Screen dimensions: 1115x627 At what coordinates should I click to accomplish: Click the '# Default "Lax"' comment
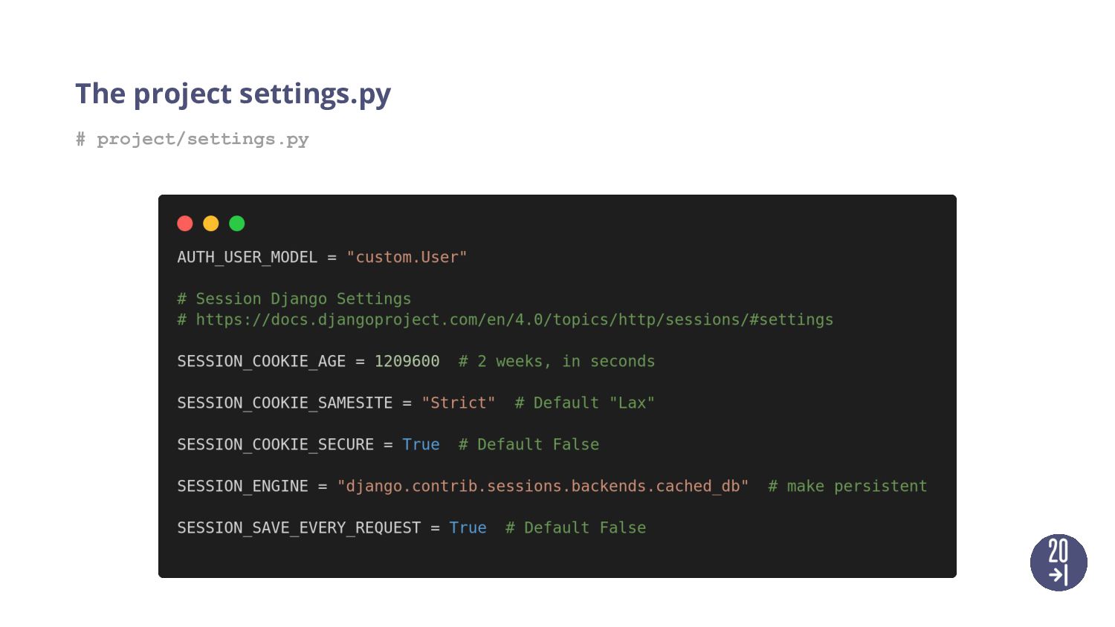click(x=585, y=403)
